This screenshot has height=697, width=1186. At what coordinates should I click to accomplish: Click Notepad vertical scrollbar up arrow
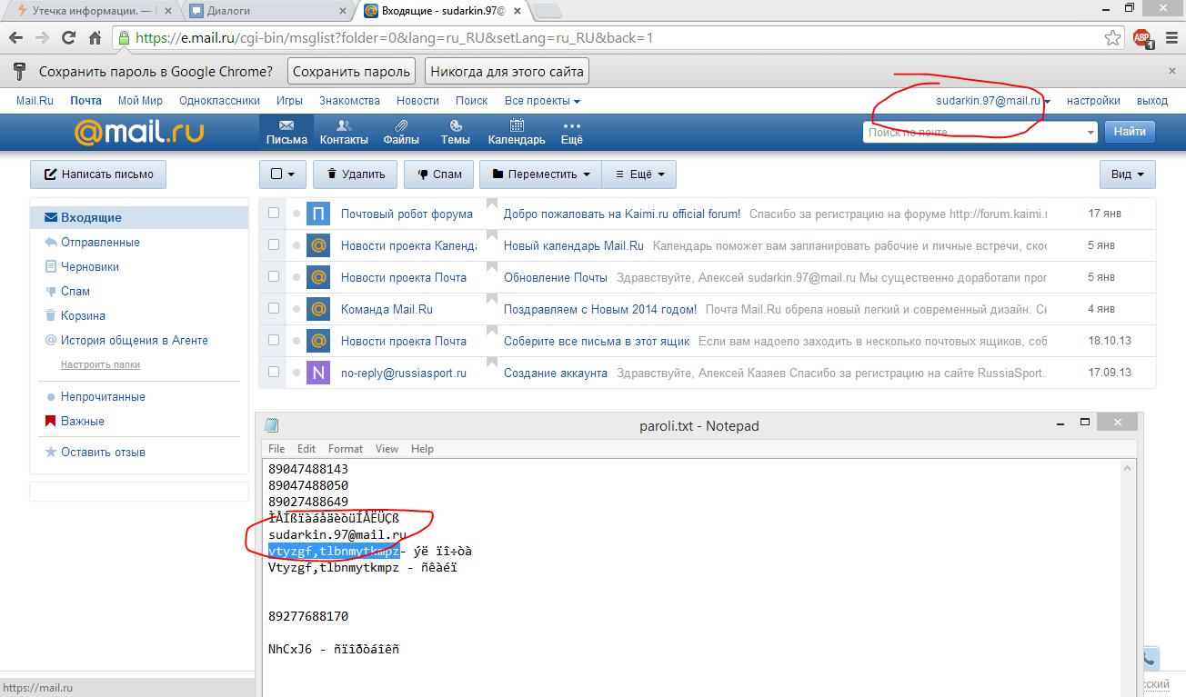(1129, 469)
